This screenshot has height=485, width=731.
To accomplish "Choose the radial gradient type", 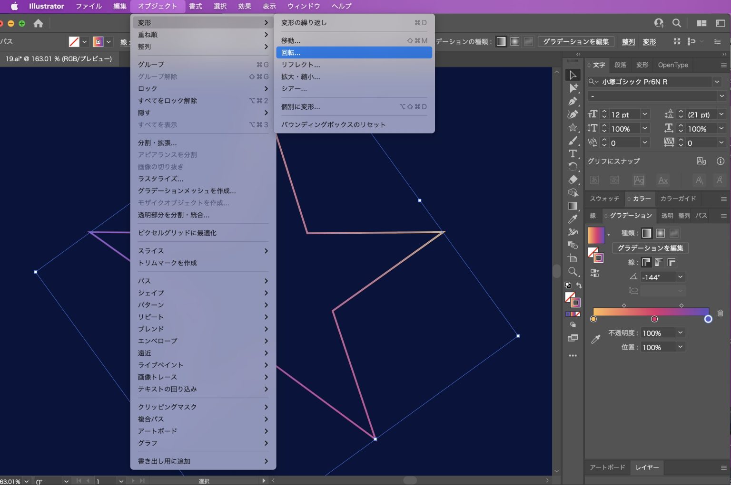I will tap(660, 233).
